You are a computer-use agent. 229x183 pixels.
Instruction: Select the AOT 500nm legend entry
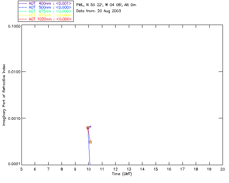pos(45,7)
